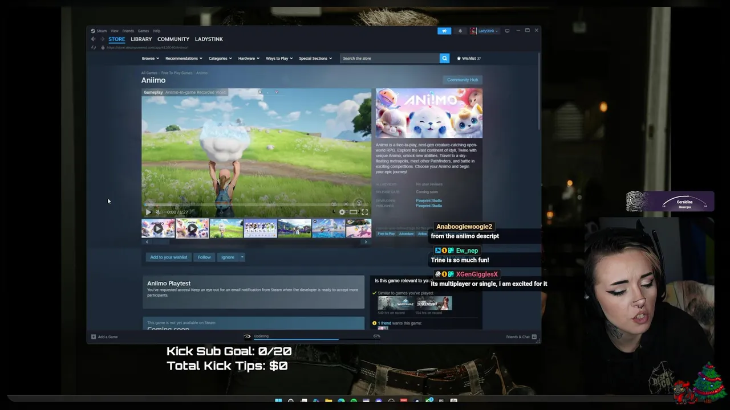Expand the Ways to Play dropdown
The image size is (730, 410).
pyautogui.click(x=279, y=58)
